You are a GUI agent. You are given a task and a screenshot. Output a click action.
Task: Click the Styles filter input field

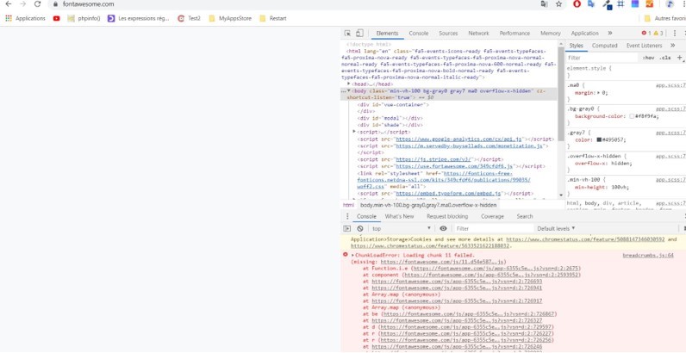click(x=602, y=58)
